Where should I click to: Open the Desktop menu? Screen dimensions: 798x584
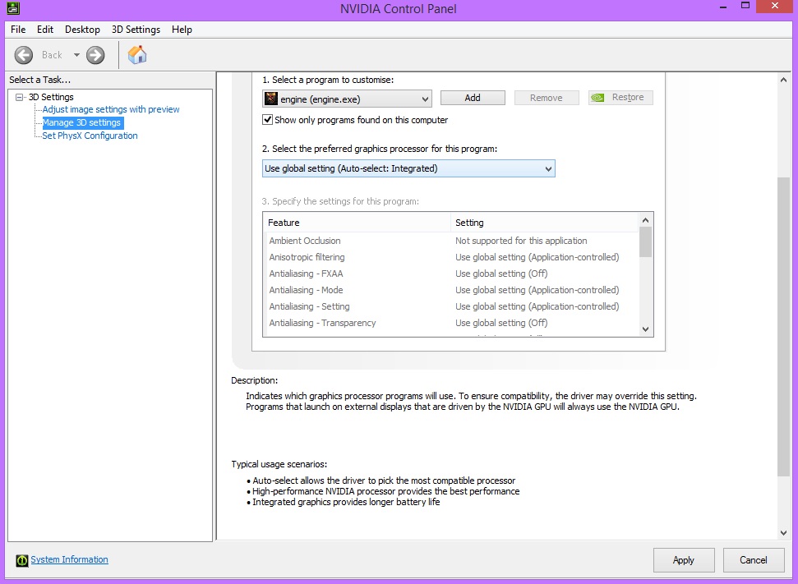[x=82, y=30]
